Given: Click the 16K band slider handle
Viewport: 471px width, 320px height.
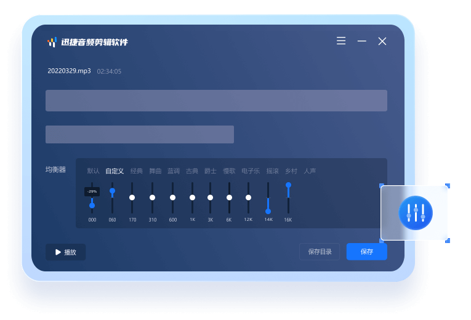Looking at the screenshot, I should 288,185.
